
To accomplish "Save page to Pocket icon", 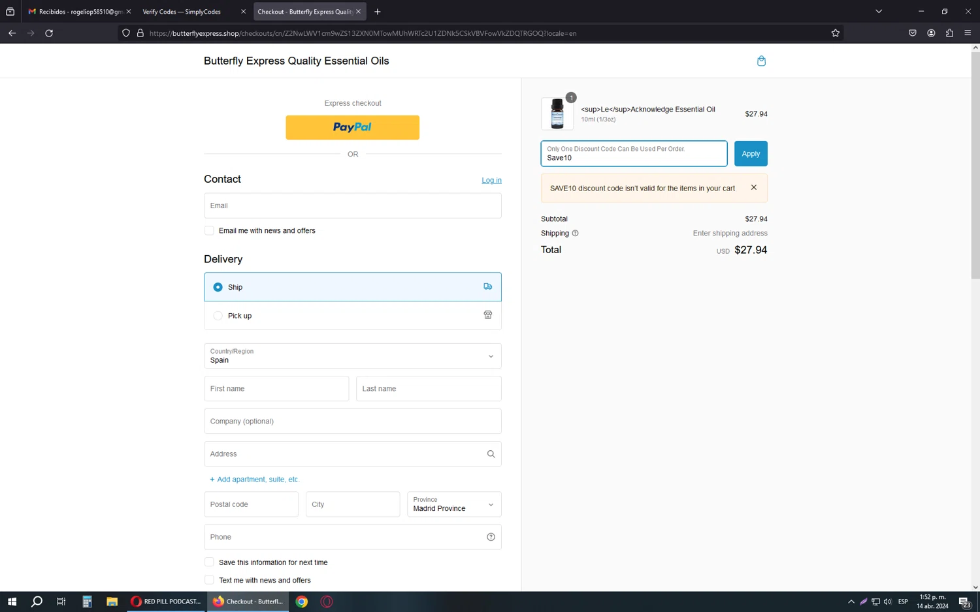I will click(x=913, y=33).
